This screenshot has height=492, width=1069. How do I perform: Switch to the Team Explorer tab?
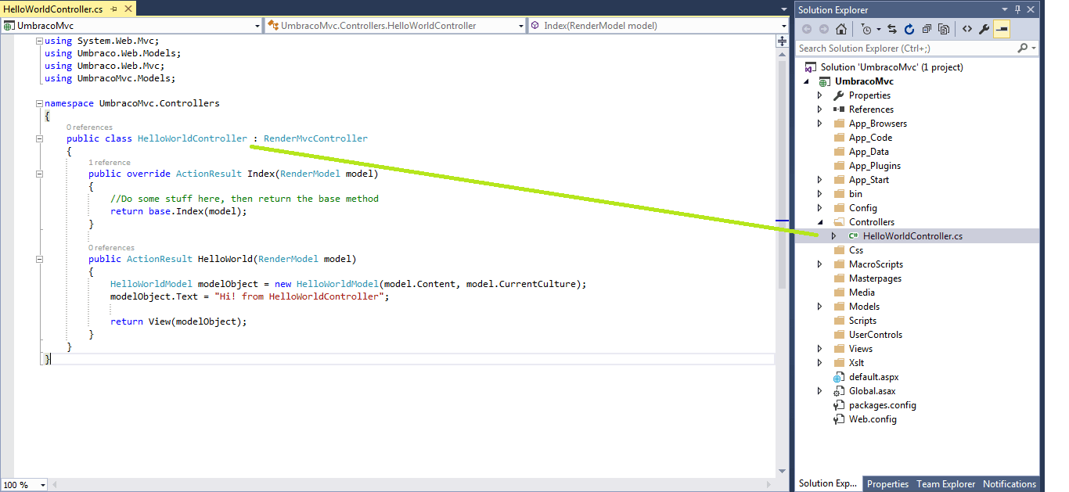[x=946, y=483]
